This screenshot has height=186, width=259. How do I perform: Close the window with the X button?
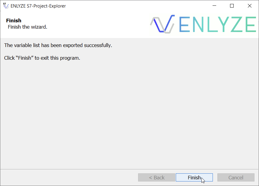pyautogui.click(x=249, y=5)
